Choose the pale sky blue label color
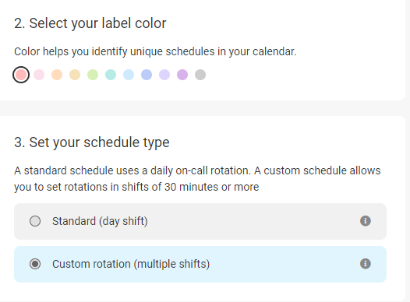 pyautogui.click(x=129, y=75)
